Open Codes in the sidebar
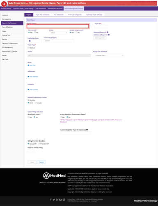The image size is (158, 206). [x=12, y=31]
